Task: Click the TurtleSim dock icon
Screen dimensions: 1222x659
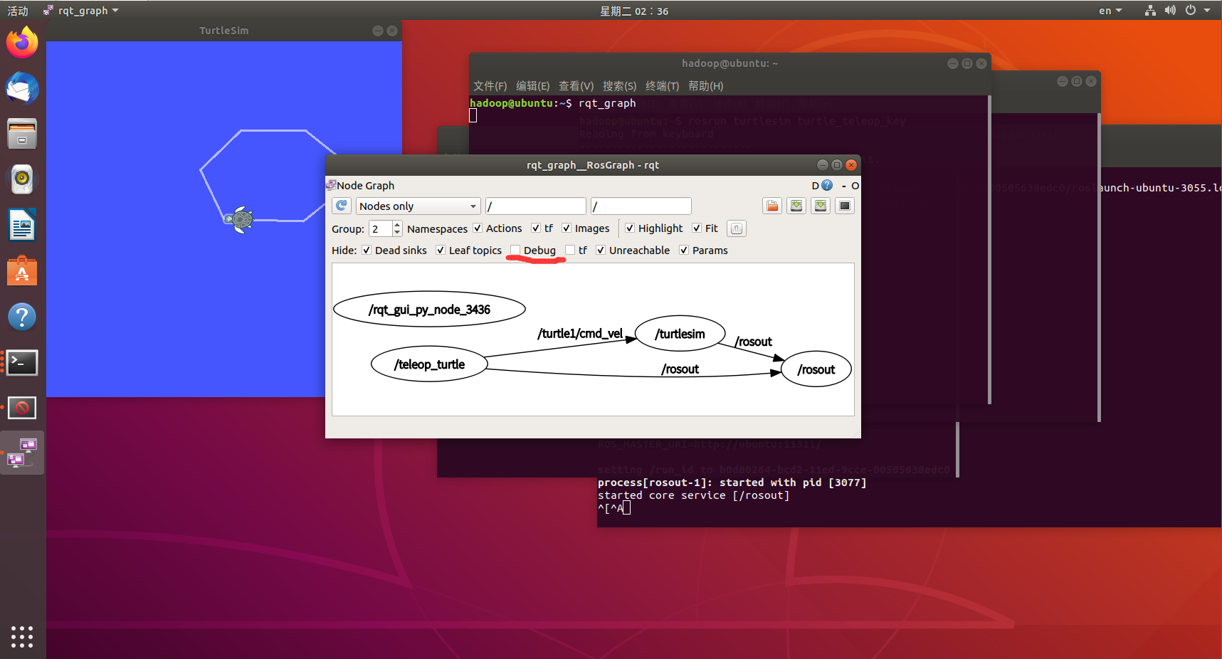Action: tap(22, 408)
